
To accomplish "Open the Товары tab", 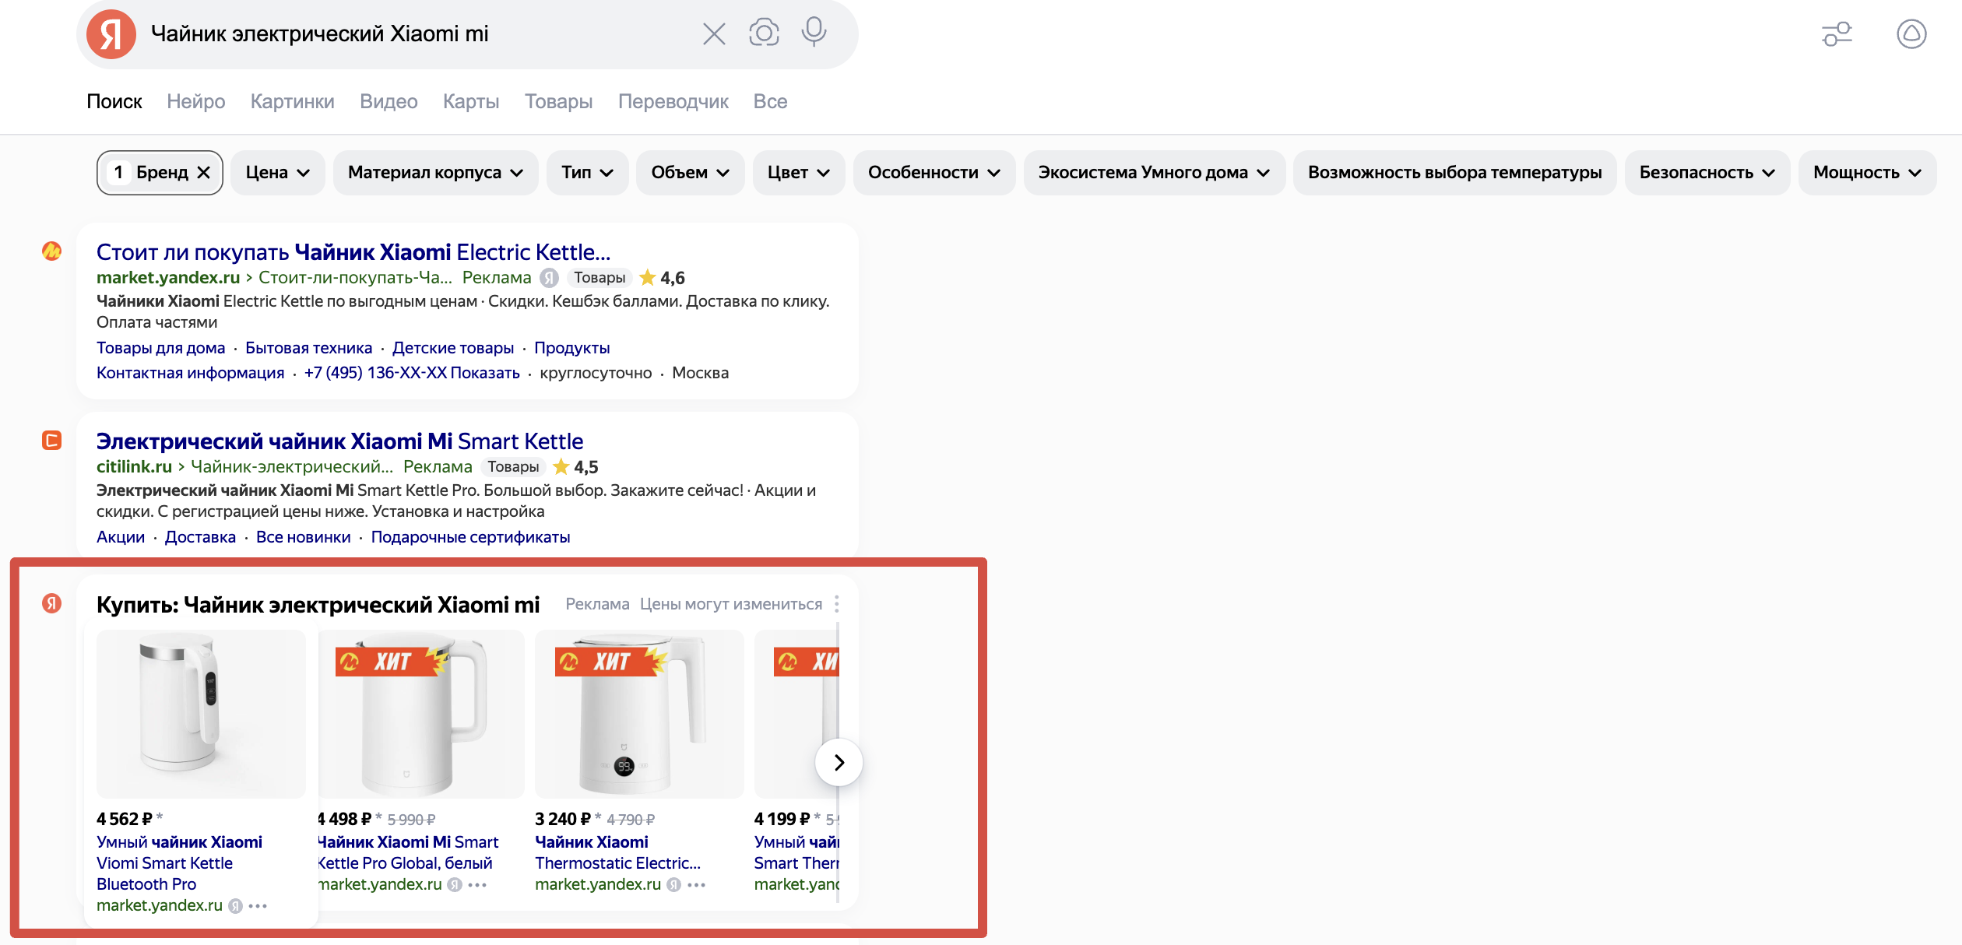I will click(x=557, y=102).
